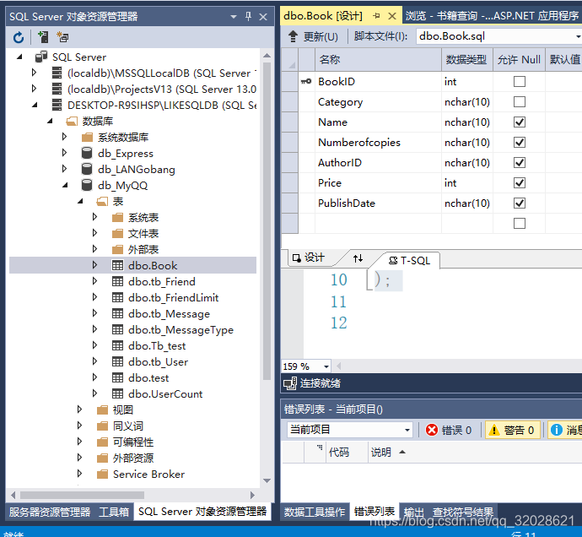582x537 pixels.
Task: Uncheck Allow Null for PublishDate
Action: pos(520,203)
